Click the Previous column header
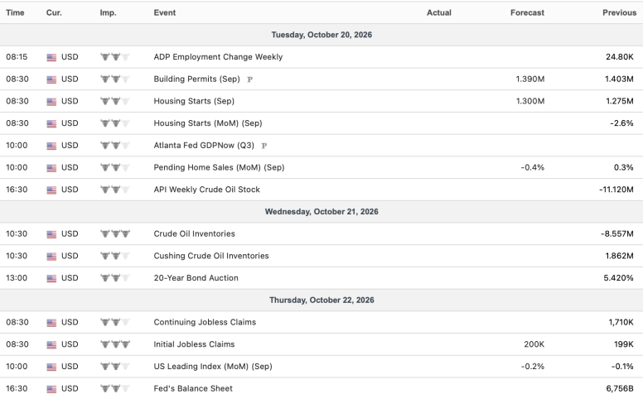The height and width of the screenshot is (394, 643). [619, 12]
